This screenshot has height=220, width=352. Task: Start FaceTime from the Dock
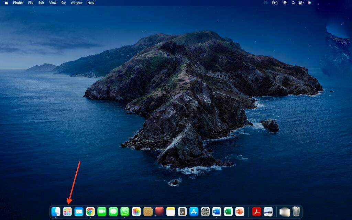[102, 211]
